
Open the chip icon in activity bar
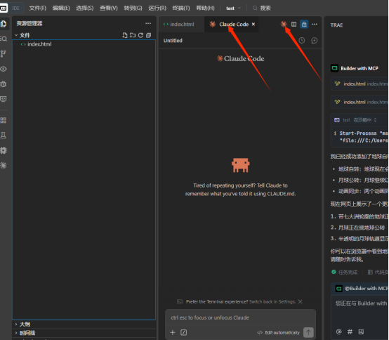(x=4, y=150)
